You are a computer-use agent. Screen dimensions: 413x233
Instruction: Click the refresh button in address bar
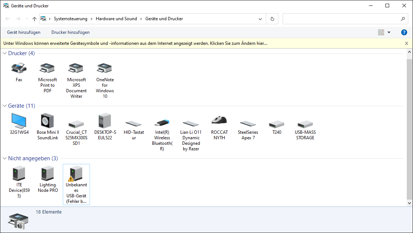tap(272, 19)
